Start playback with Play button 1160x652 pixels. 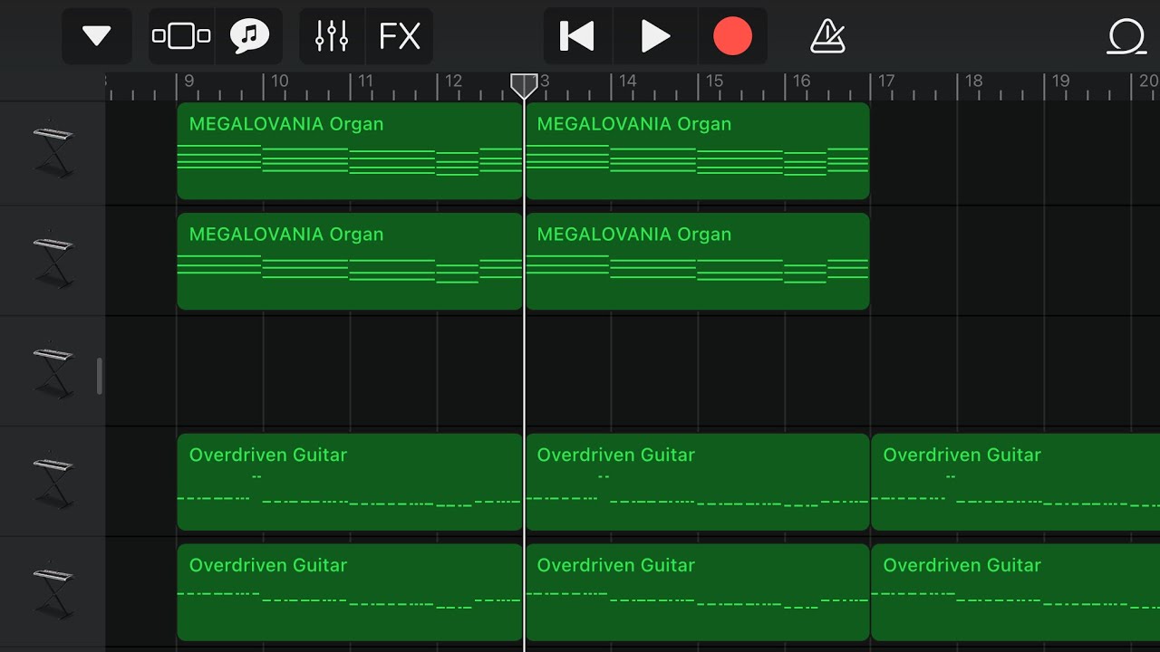[x=655, y=36]
